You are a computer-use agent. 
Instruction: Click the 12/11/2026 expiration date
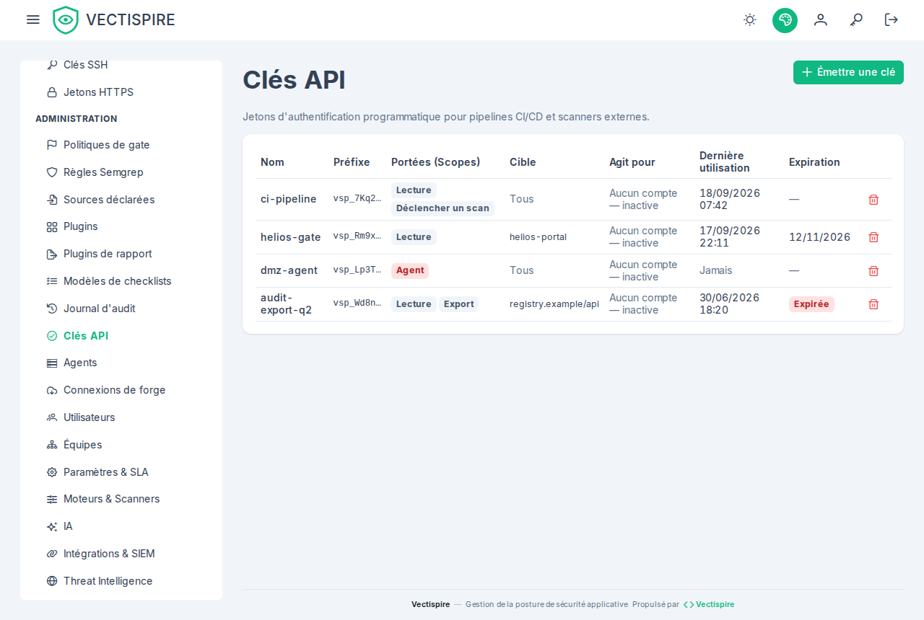(819, 237)
